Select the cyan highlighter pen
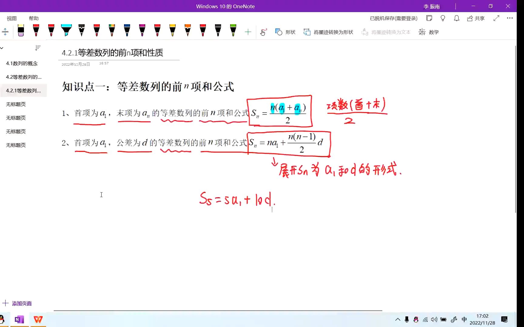This screenshot has width=524, height=327. point(66,31)
